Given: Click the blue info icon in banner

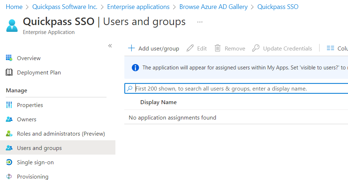Looking at the screenshot, I should tap(135, 68).
